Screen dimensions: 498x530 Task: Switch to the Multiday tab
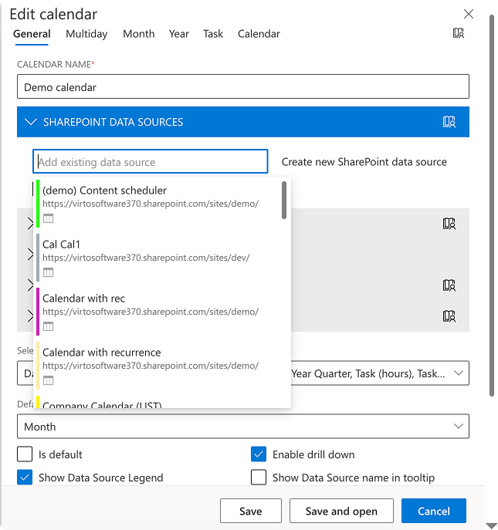click(86, 34)
